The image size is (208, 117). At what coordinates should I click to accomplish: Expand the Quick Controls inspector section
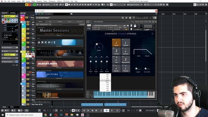pyautogui.click(x=10, y=61)
